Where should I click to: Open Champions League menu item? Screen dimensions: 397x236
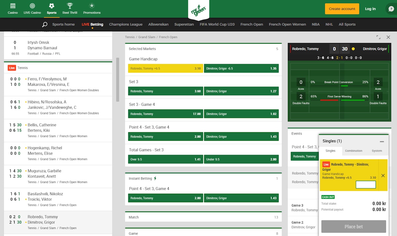[126, 24]
